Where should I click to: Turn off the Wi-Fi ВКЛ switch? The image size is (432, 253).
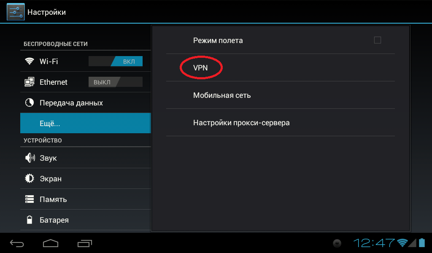tap(116, 61)
